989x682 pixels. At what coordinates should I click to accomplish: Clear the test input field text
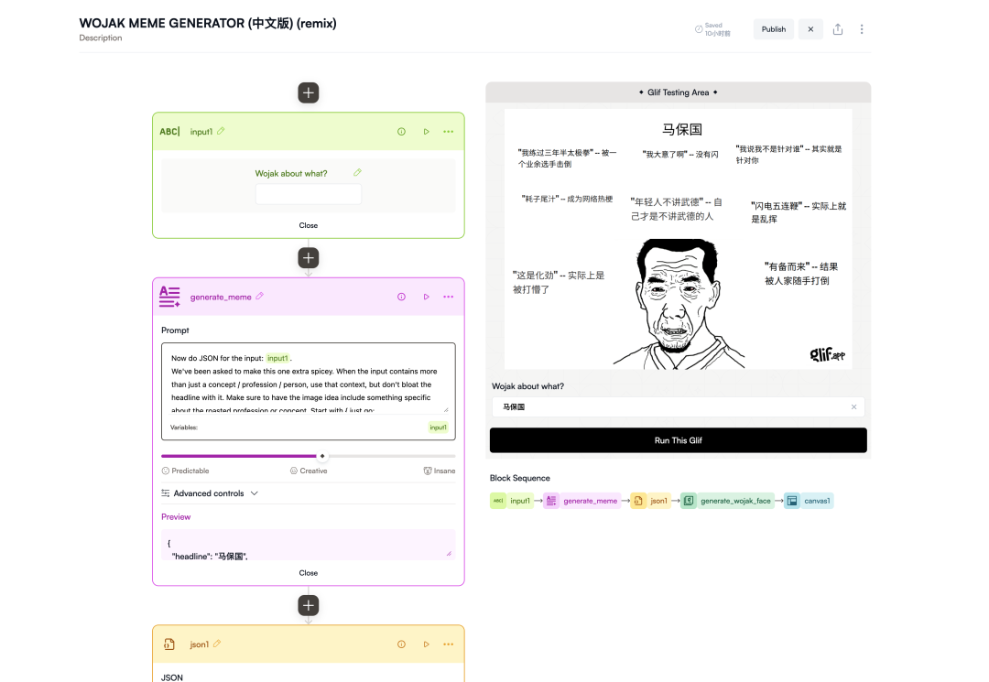click(x=854, y=407)
